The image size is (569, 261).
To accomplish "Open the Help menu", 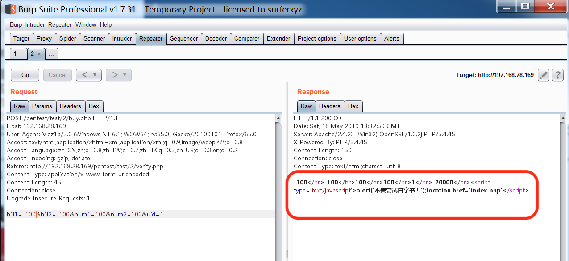I will tap(106, 25).
